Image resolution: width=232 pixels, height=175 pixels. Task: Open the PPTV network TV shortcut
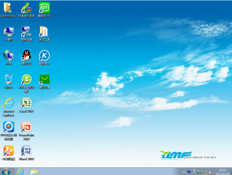coord(8,127)
